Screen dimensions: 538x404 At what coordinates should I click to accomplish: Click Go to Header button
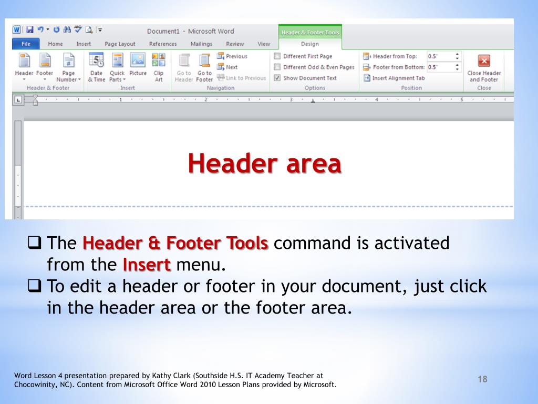184,68
